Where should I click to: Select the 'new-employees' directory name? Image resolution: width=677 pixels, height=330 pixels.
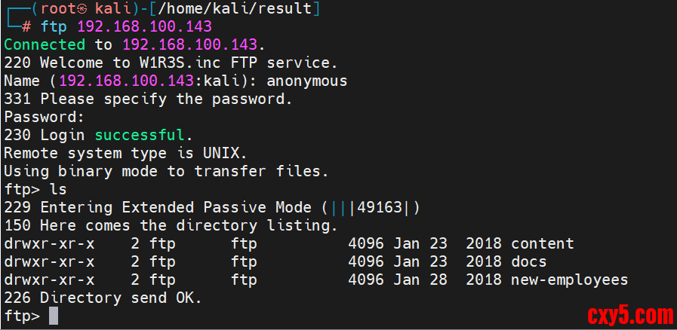pos(569,280)
